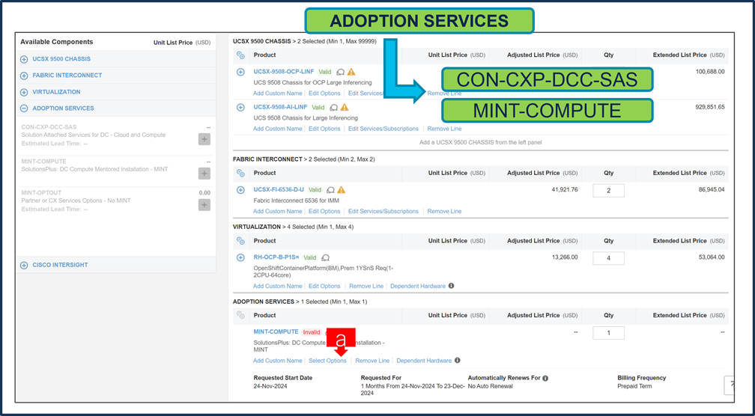This screenshot has width=755, height=416.
Task: Click Edit Options for UCSX-FI-6536-D-U
Action: pos(324,211)
